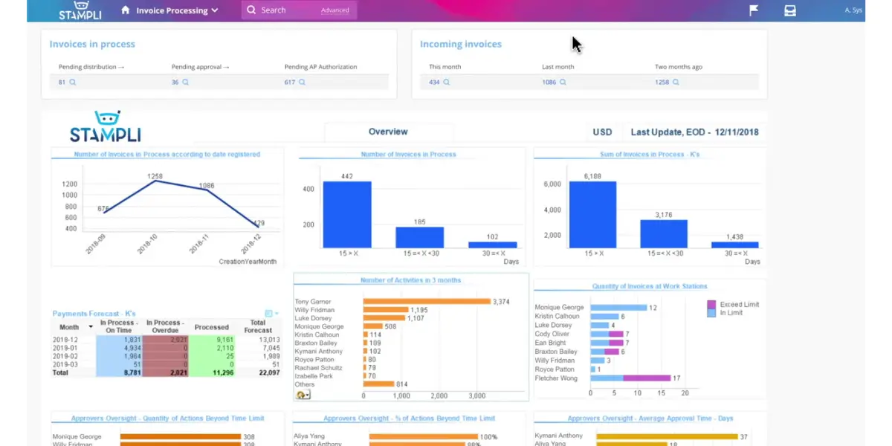The width and height of the screenshot is (892, 446).
Task: Open the Invoice Processing dropdown menu
Action: point(175,10)
